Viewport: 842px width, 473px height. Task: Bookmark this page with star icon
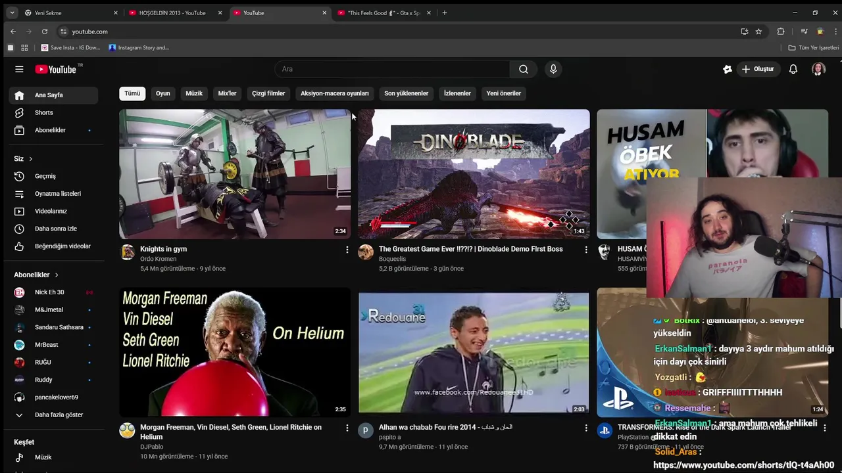(x=758, y=32)
